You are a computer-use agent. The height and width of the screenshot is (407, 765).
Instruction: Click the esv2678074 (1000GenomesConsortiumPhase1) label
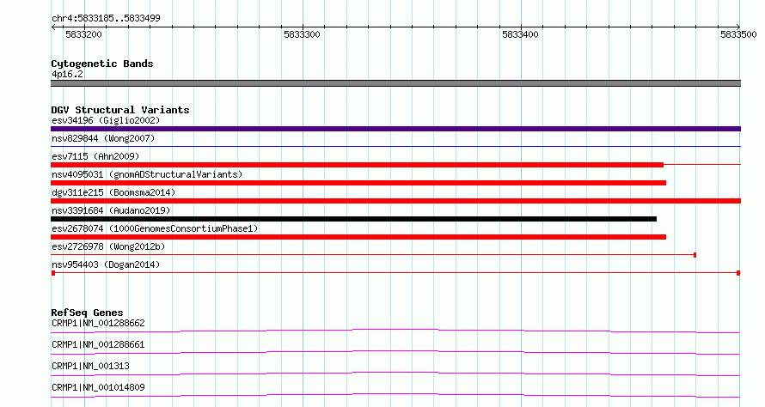(x=155, y=228)
